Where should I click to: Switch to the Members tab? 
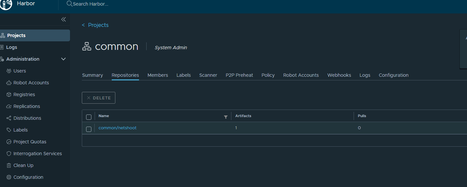[x=157, y=75]
